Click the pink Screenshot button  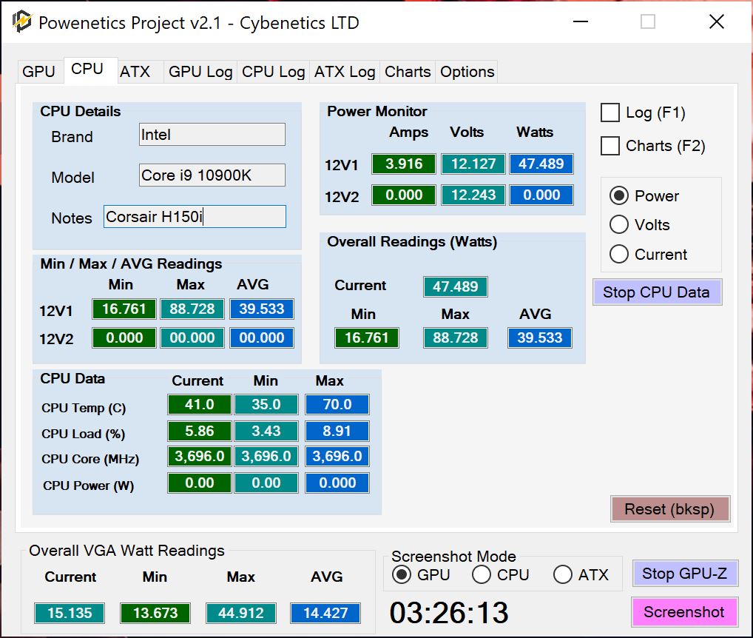(684, 612)
